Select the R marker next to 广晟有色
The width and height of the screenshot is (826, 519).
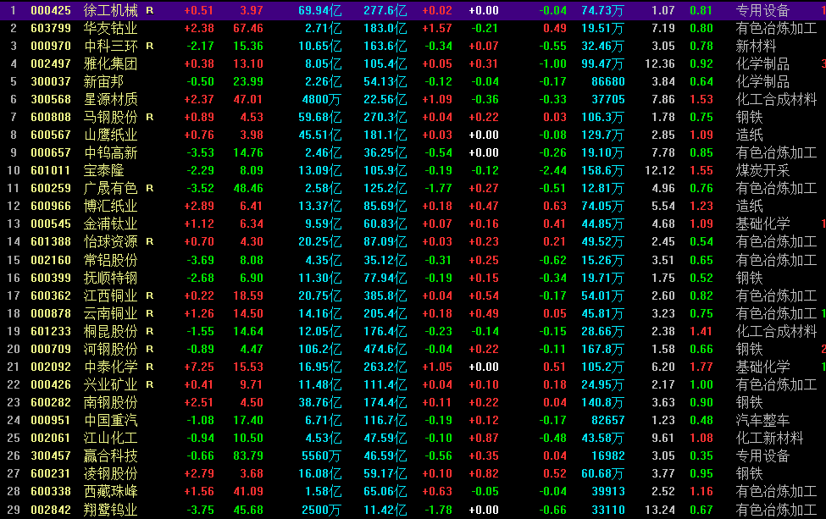[x=150, y=188]
